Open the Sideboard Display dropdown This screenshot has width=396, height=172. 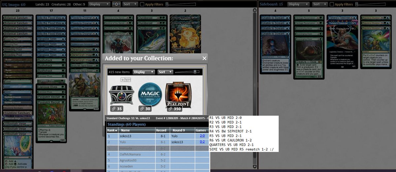298,4
